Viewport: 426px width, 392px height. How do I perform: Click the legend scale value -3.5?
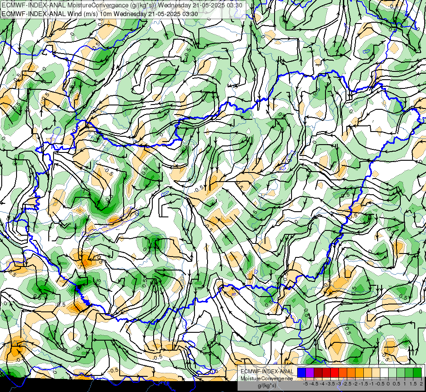point(330,384)
